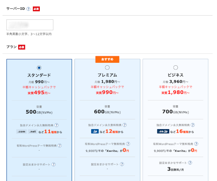Click the .com domain badge
The height and width of the screenshot is (181, 217).
(x=21, y=132)
